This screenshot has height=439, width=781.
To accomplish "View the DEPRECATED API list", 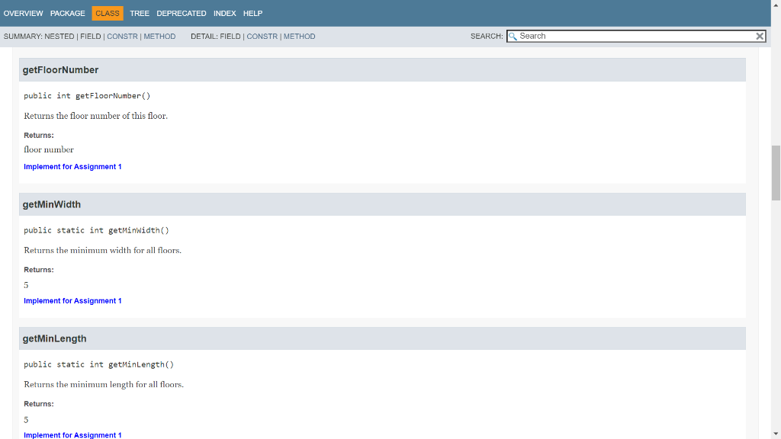I will 181,13.
